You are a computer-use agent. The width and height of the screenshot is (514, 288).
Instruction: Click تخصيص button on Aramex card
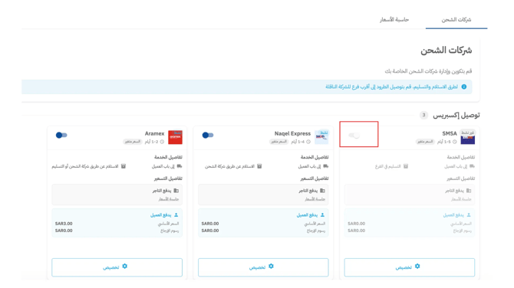coord(117,267)
